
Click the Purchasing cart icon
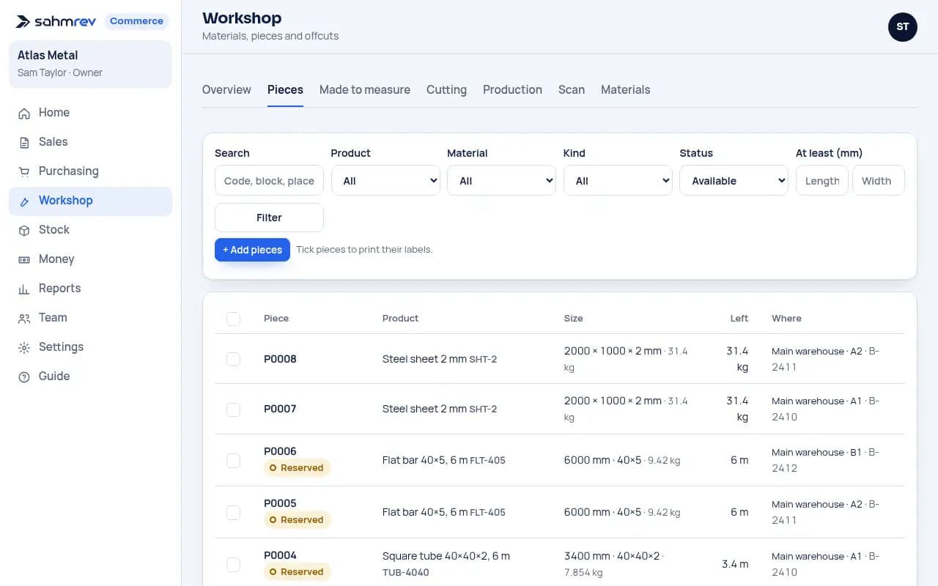(x=24, y=171)
